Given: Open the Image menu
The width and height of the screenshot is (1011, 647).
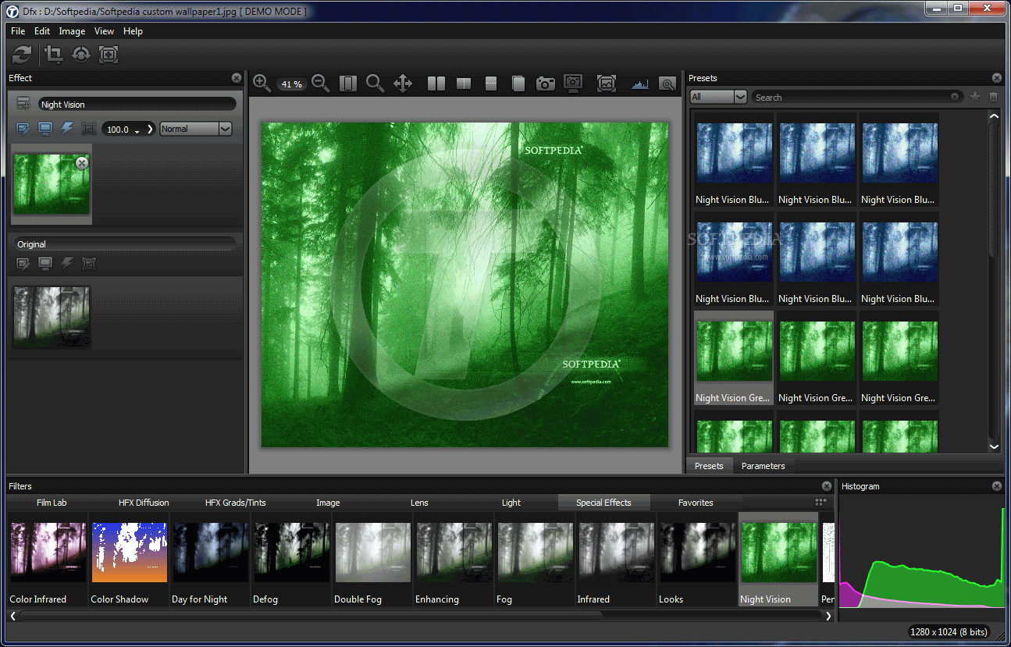Looking at the screenshot, I should coord(72,31).
